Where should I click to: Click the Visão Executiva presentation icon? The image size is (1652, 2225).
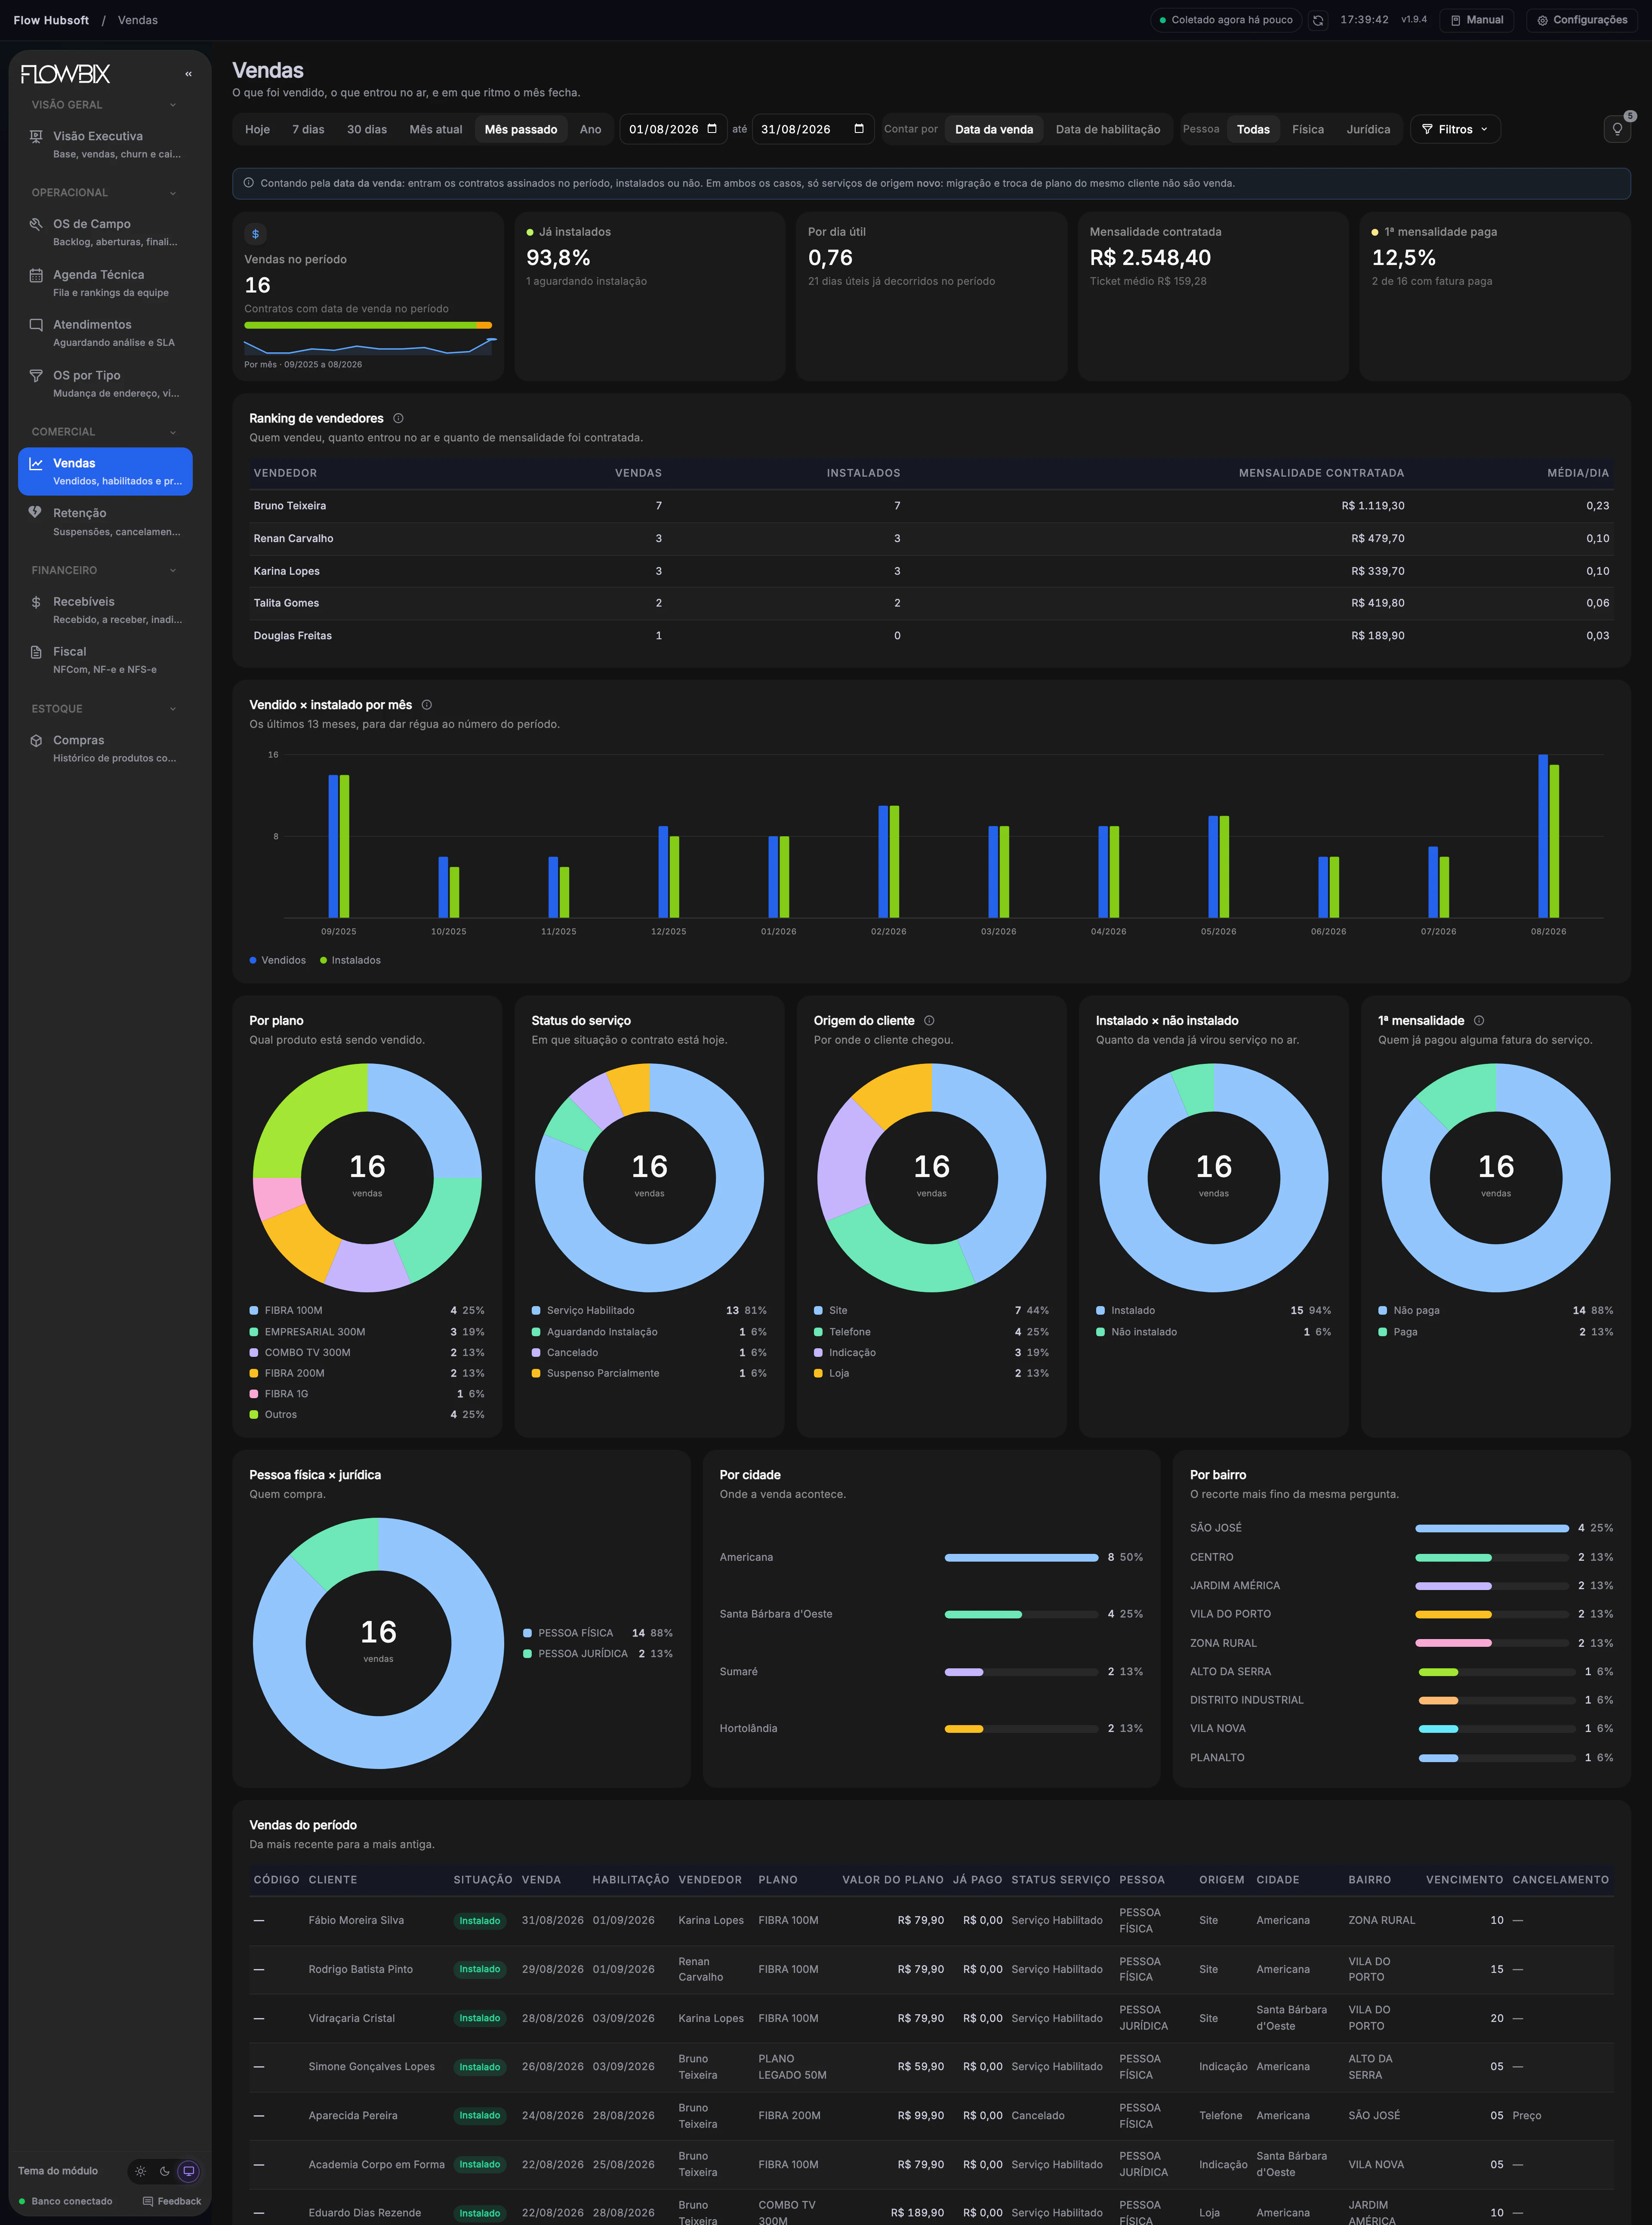click(x=36, y=136)
